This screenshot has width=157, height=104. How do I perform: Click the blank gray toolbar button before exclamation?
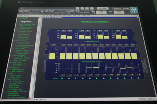(77, 8)
